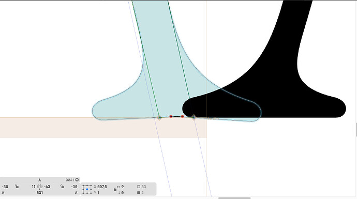Edit selection width field showing 9
357x199 pixels.
(123, 187)
